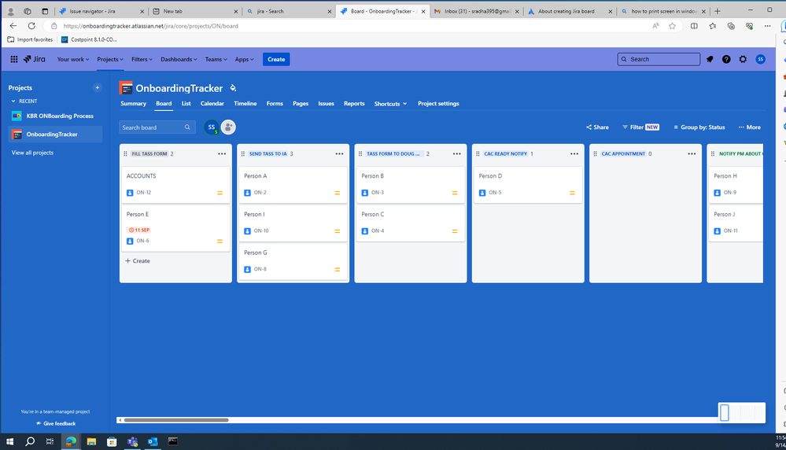Click the SS assignee avatar filter
Viewport: 786px width, 450px height.
pos(212,127)
